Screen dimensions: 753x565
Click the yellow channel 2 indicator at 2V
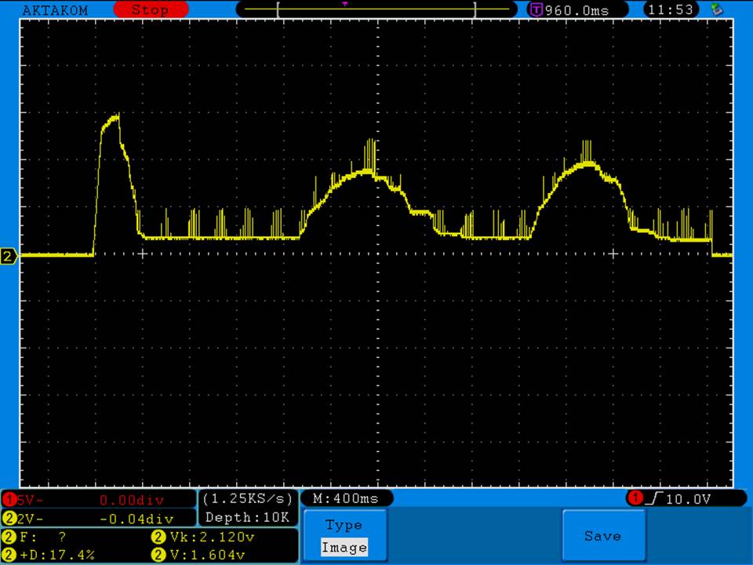point(9,518)
